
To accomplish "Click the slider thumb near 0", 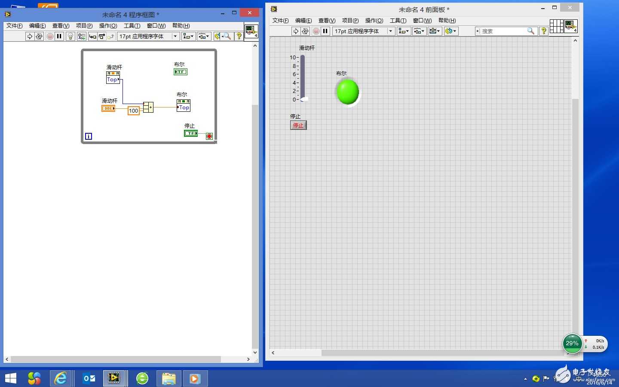I will [304, 99].
